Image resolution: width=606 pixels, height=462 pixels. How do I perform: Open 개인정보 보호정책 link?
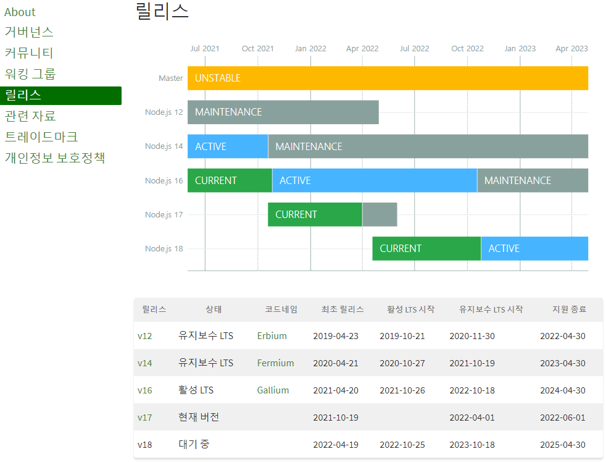(x=54, y=157)
